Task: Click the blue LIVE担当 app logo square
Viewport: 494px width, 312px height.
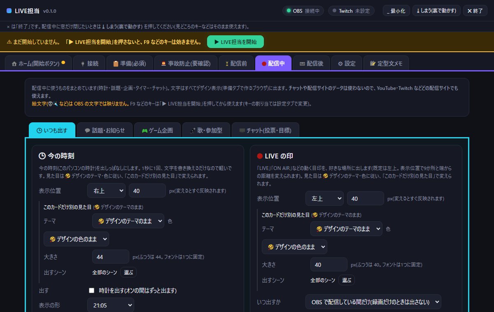Action: [9, 11]
